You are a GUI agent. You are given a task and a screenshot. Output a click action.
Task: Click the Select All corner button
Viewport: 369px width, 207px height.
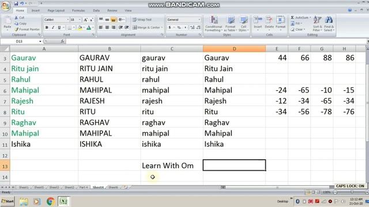coord(5,49)
